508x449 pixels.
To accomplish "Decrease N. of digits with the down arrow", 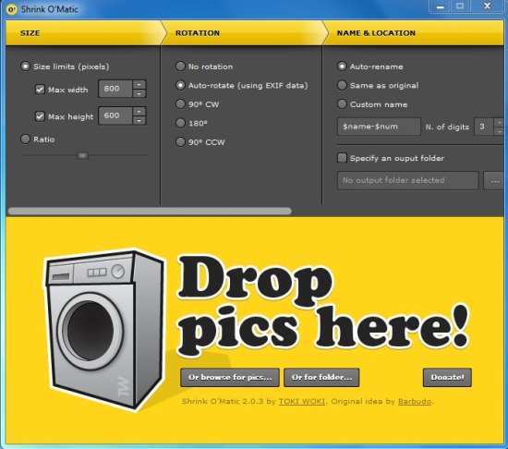I will click(x=499, y=131).
